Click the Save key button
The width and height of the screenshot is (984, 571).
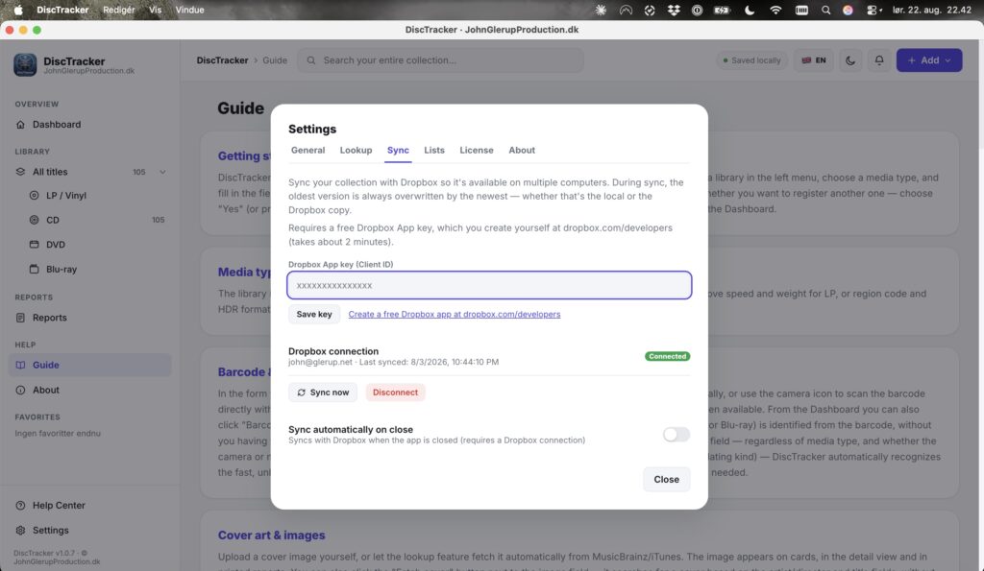pos(314,314)
